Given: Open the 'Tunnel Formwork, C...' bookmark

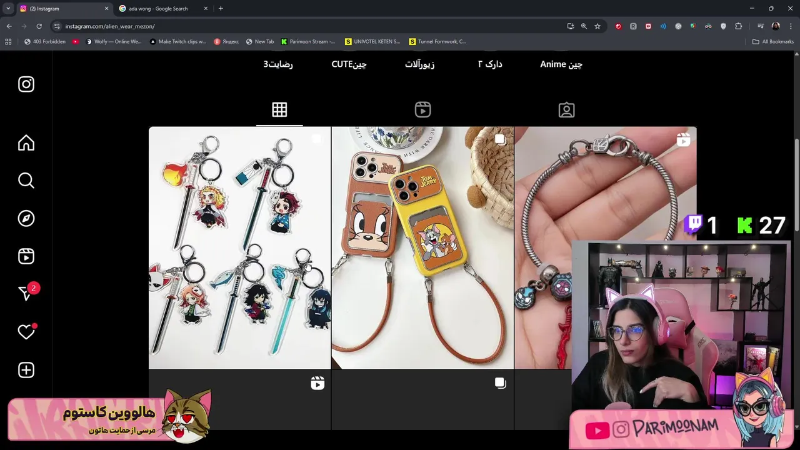Looking at the screenshot, I should (x=437, y=42).
